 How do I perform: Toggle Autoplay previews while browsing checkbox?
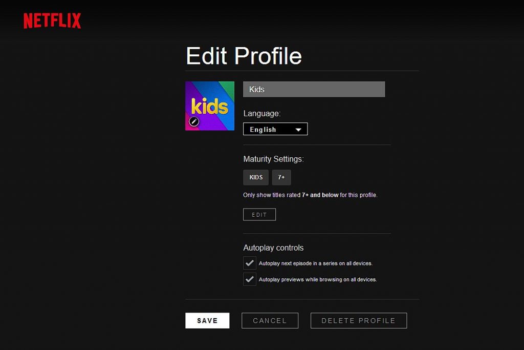[x=250, y=279]
